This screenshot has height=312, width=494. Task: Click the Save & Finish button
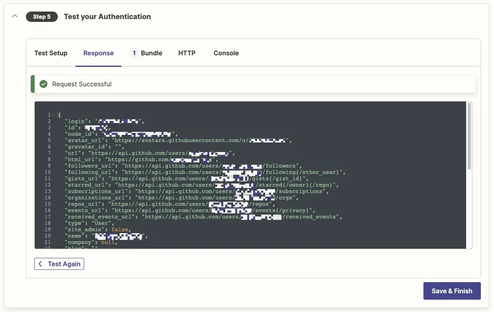click(452, 291)
